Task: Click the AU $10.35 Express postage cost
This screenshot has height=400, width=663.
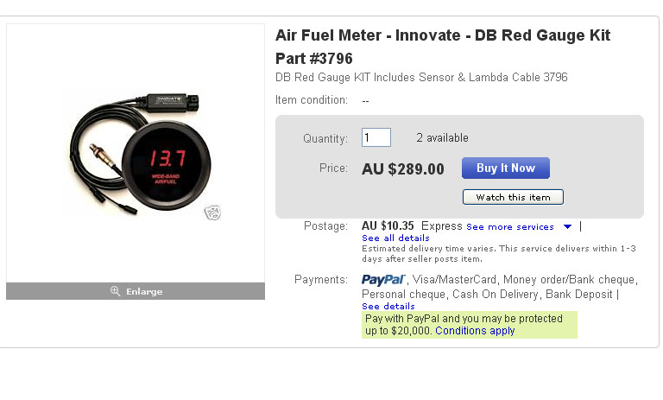Action: click(412, 226)
